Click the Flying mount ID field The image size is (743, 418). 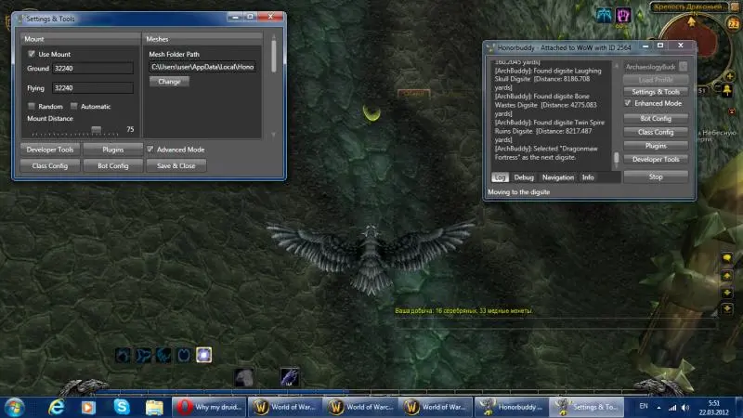(93, 87)
